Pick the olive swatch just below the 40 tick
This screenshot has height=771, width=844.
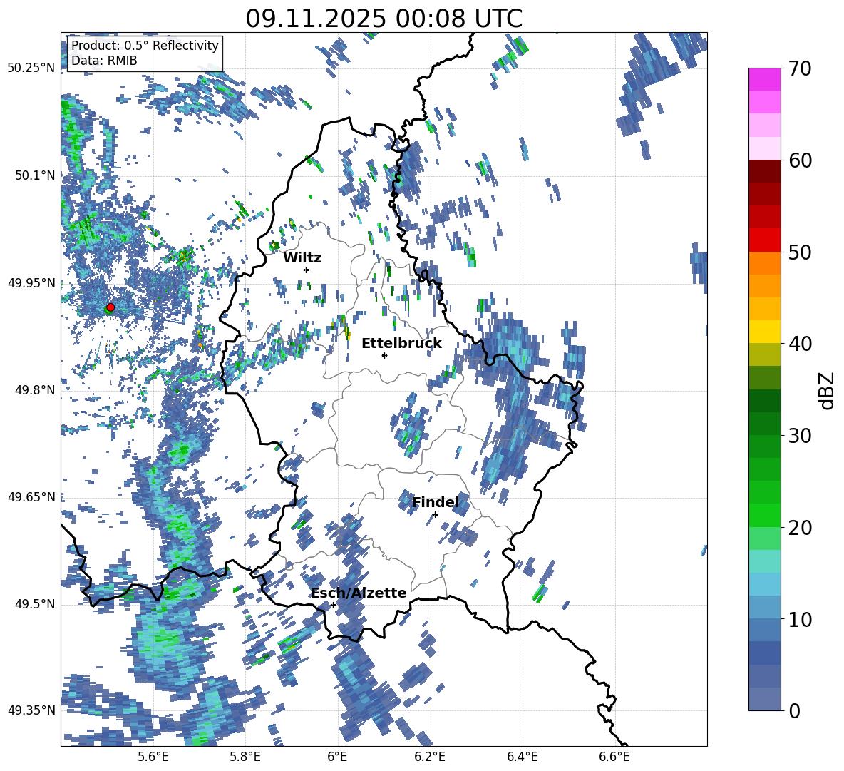tap(764, 354)
